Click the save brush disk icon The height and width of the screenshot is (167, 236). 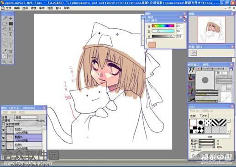(x=231, y=69)
